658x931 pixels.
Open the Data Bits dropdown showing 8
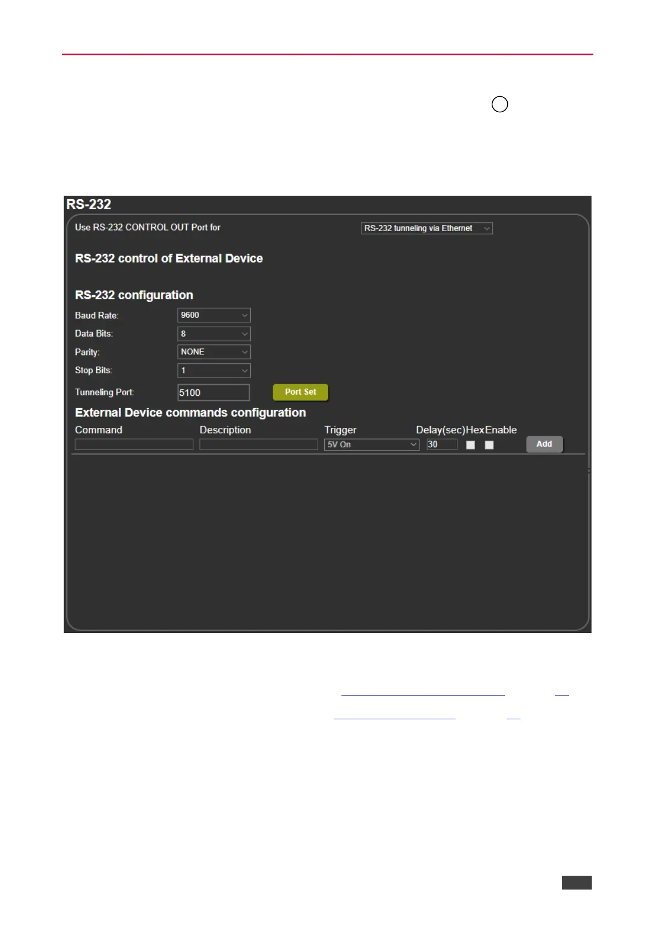214,334
